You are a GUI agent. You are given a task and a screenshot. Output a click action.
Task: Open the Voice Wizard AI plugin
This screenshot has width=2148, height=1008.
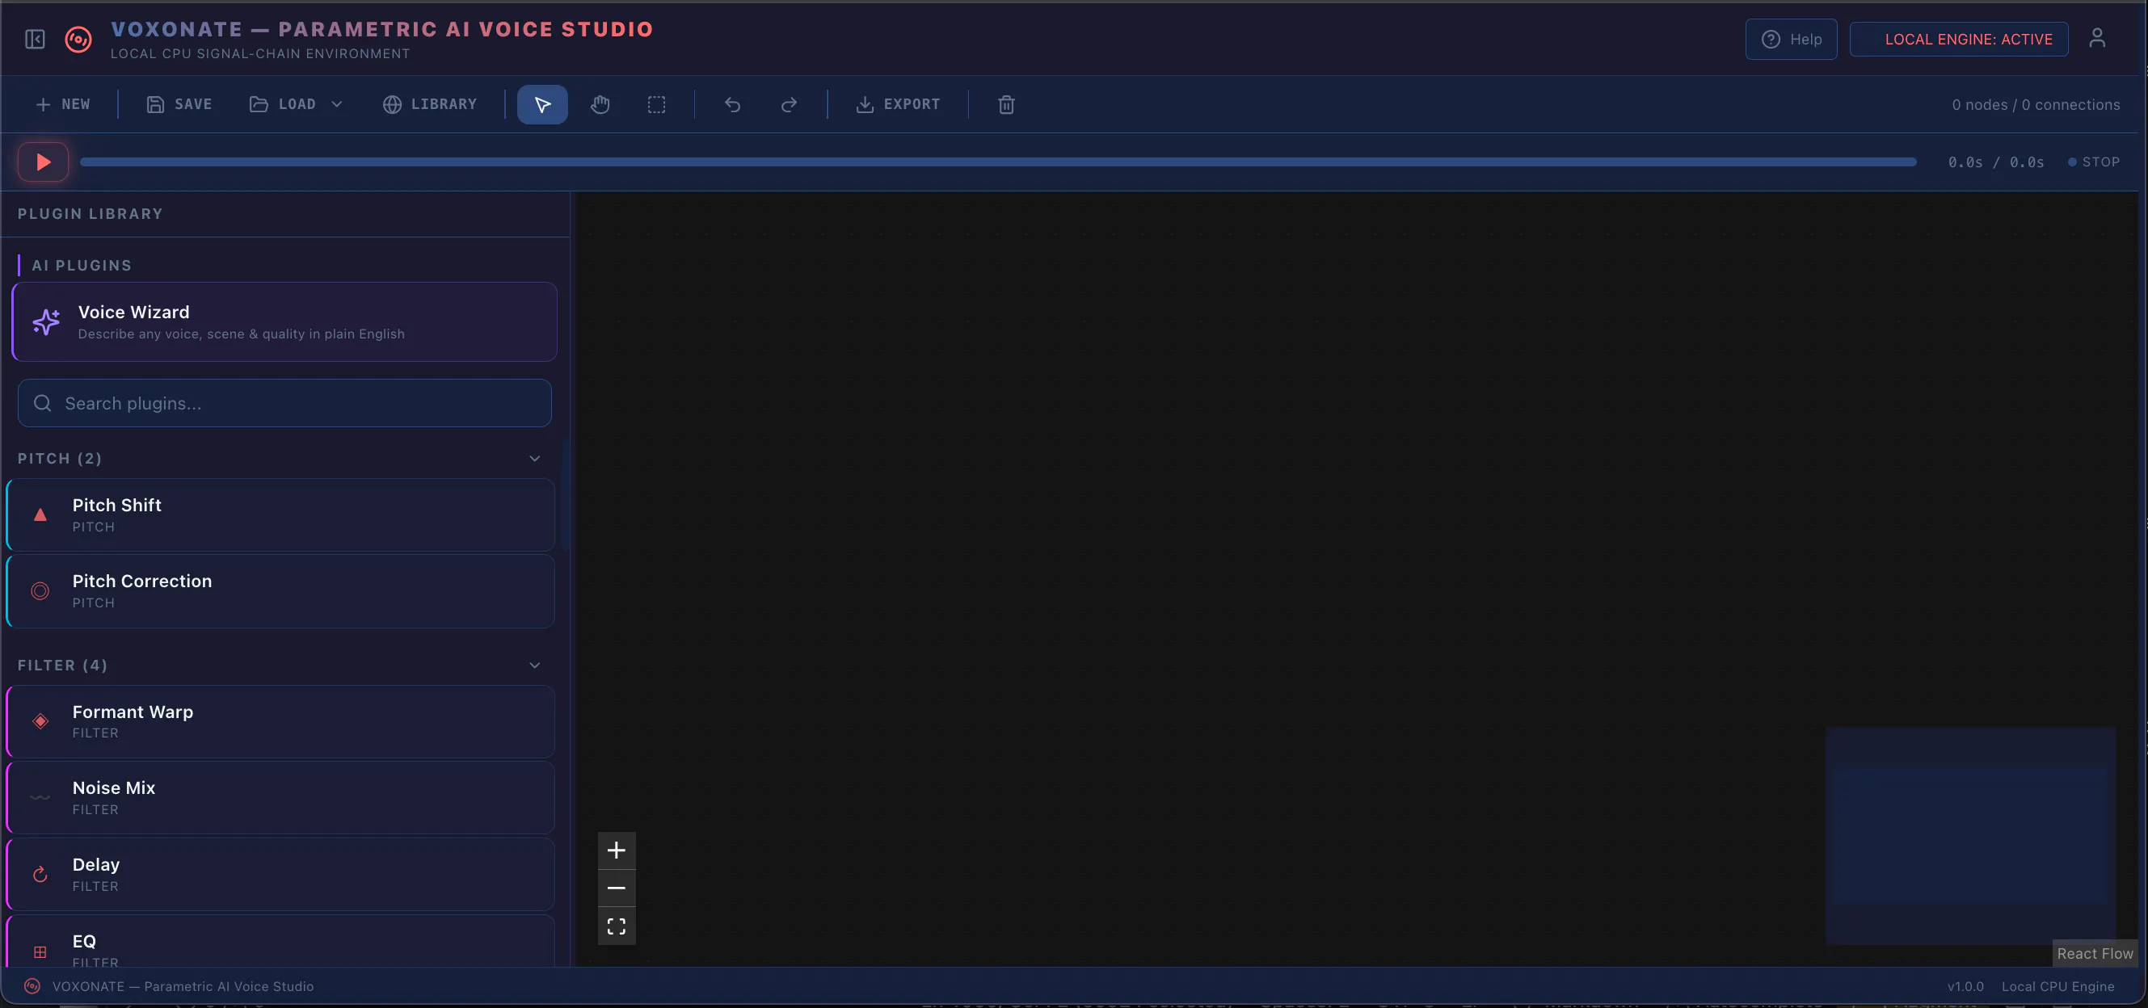point(284,321)
